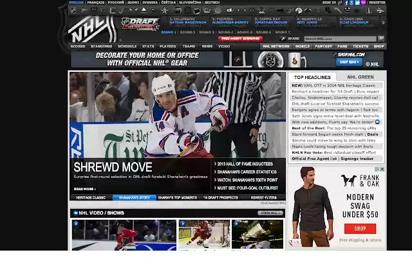Click the AdChoices icon on ad
This screenshot has width=412, height=257.
(x=377, y=169)
